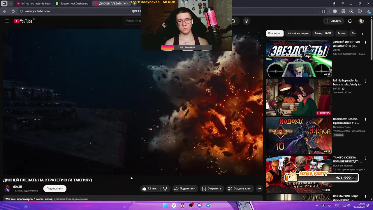Click the Сохранить save button
Image resolution: width=373 pixels, height=210 pixels.
[212, 188]
